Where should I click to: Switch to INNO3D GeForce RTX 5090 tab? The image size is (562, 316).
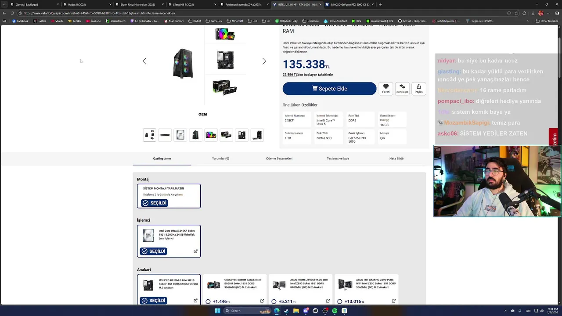pos(350,4)
